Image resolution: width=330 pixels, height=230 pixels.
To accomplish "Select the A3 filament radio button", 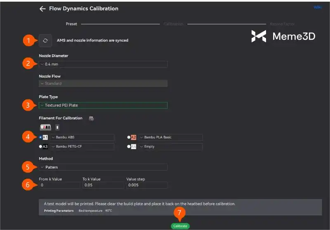I will coord(40,146).
